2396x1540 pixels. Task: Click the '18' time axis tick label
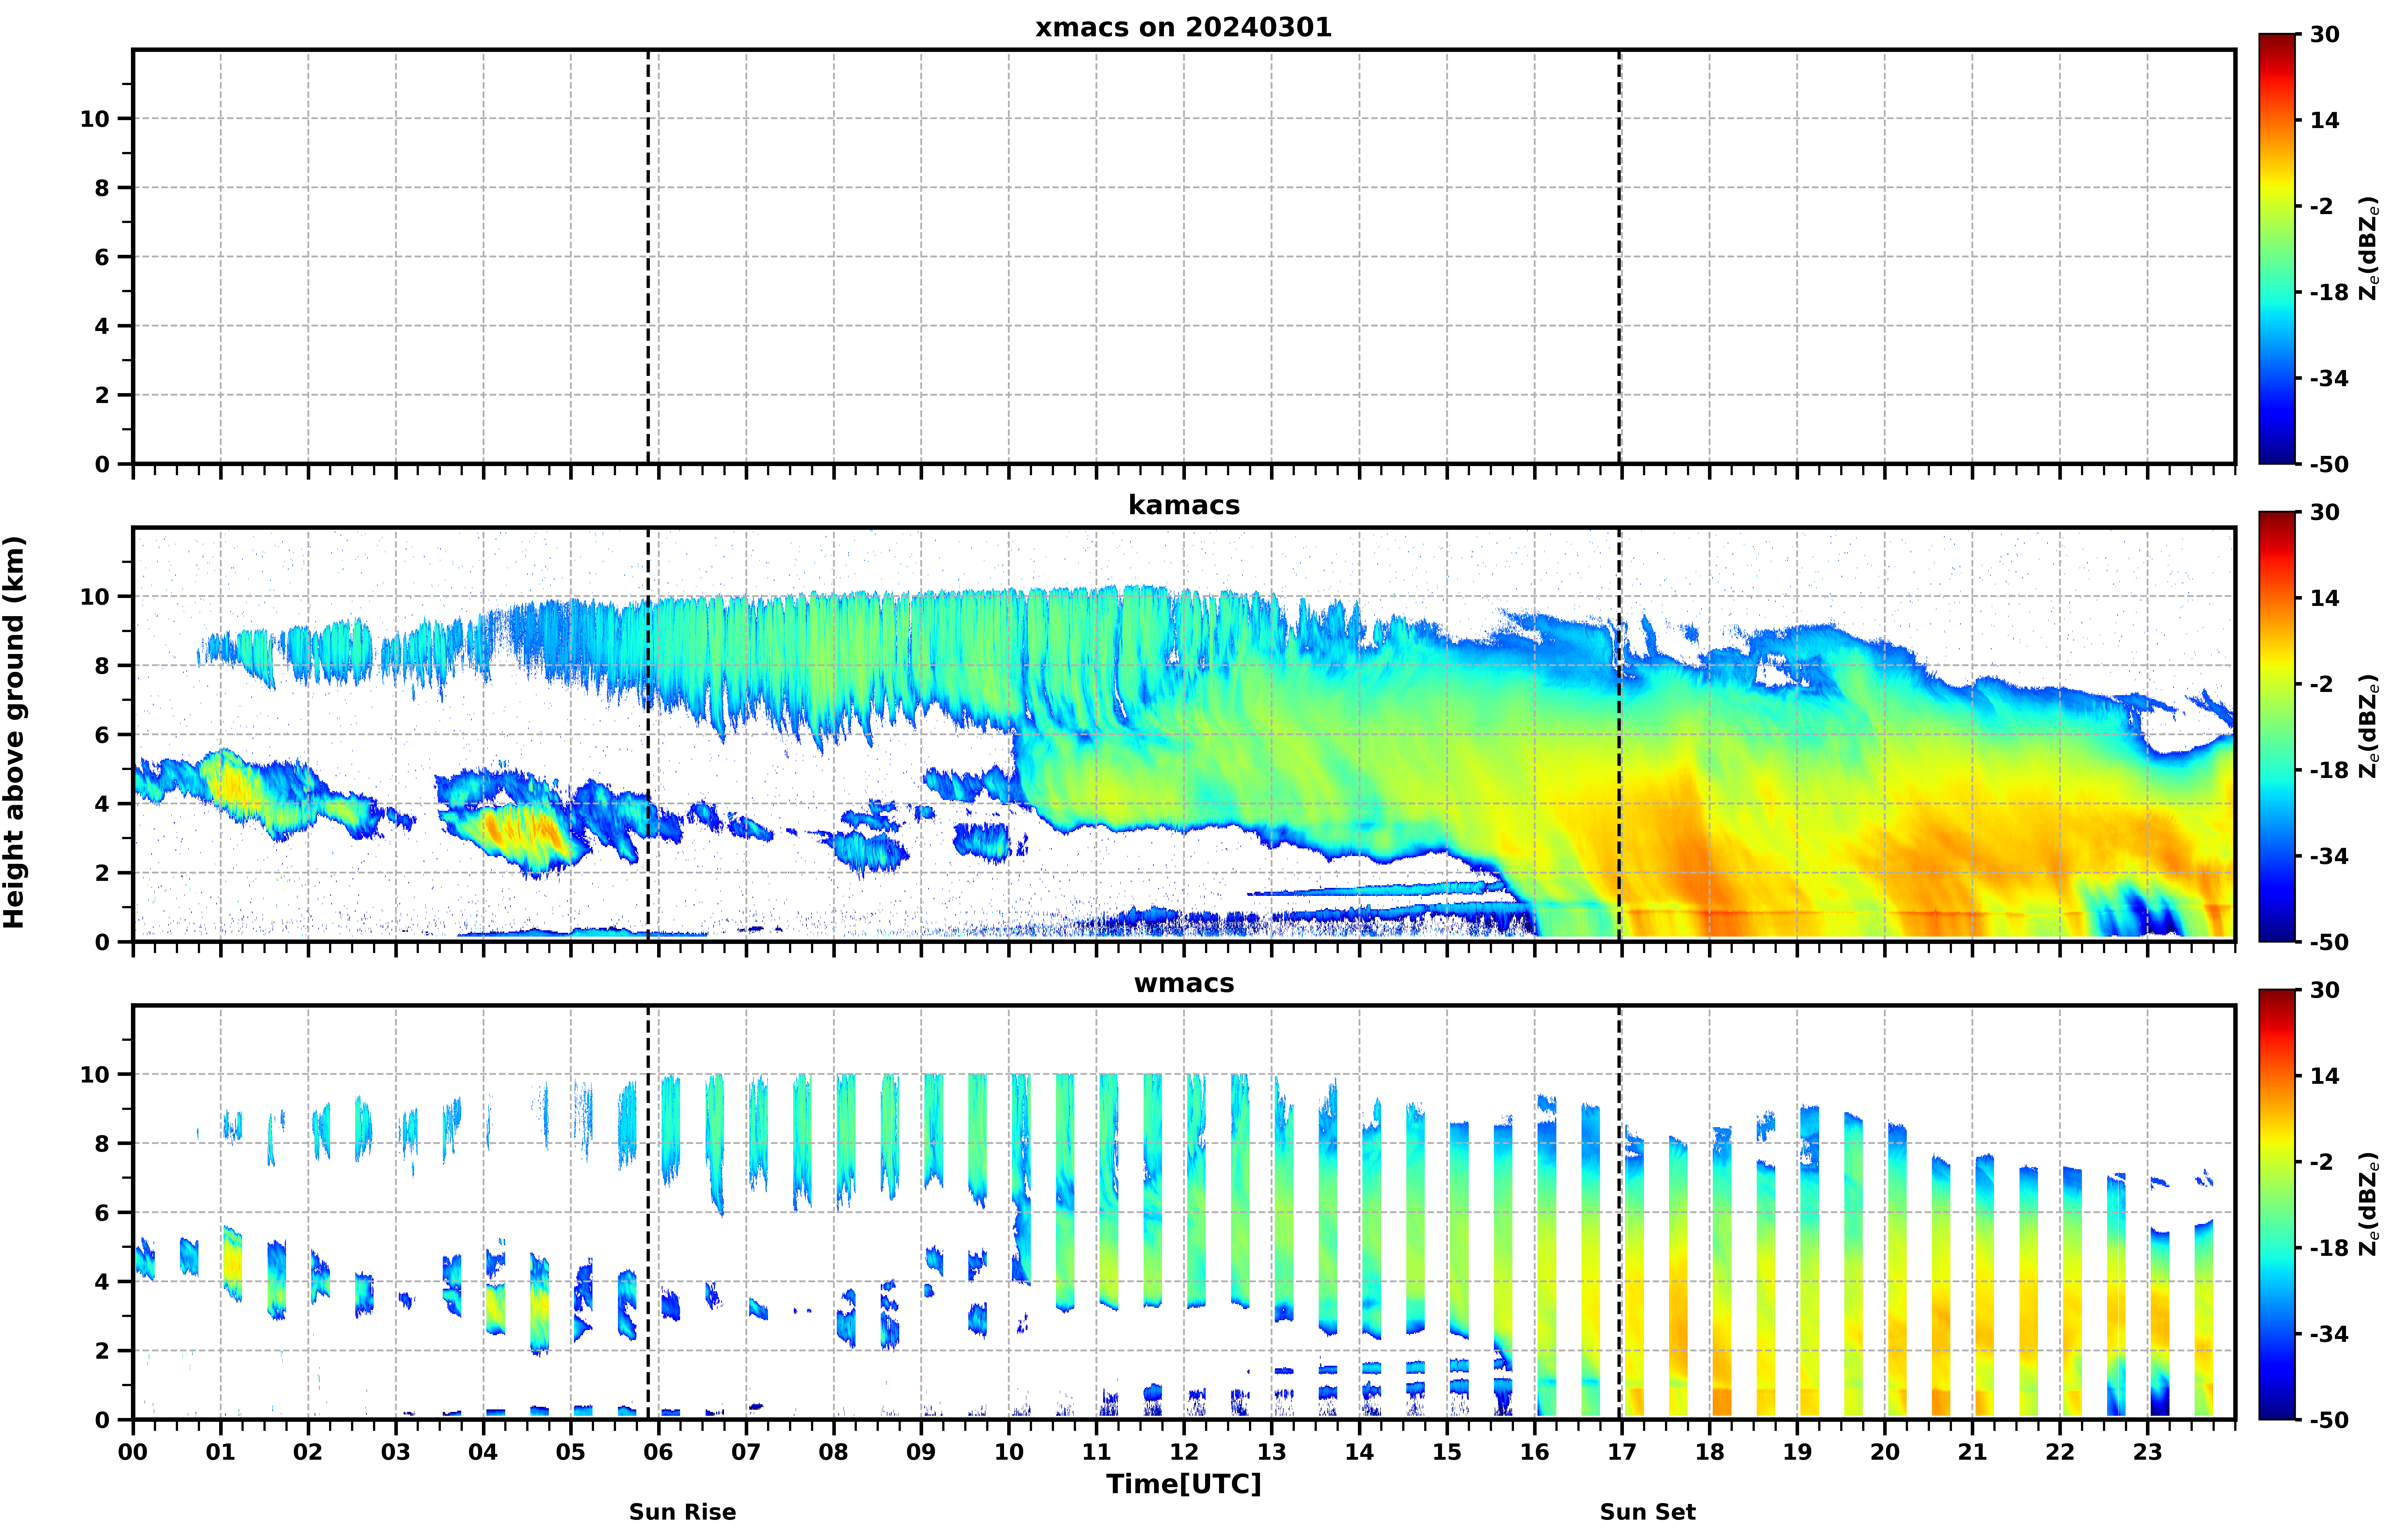click(x=1710, y=1452)
